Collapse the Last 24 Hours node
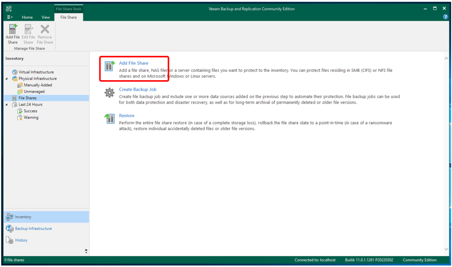The width and height of the screenshot is (452, 267). pos(7,105)
